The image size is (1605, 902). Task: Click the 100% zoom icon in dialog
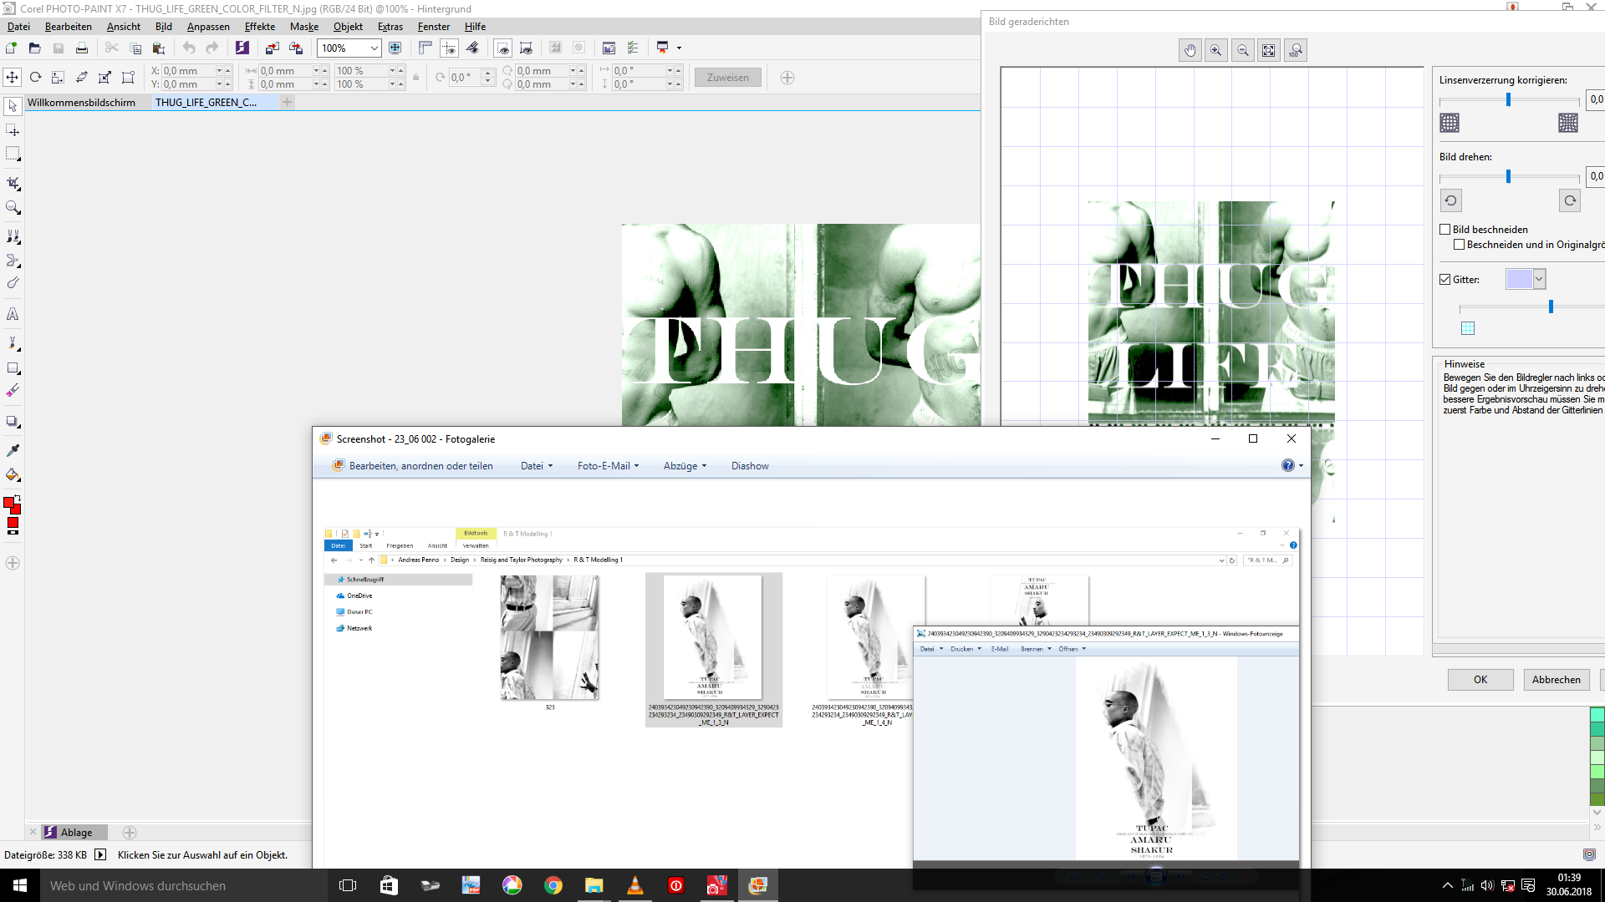(x=1295, y=50)
